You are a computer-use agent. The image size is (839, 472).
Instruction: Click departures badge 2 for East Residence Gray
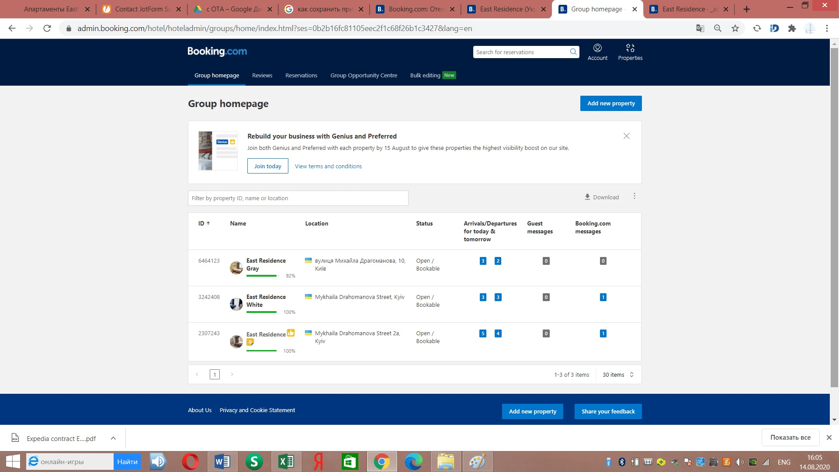point(498,261)
